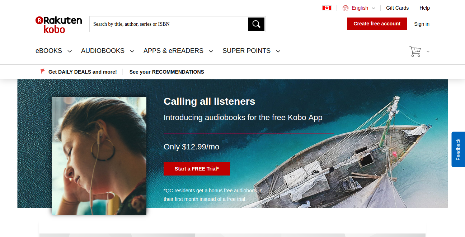Click the red flag Daily Deals icon

point(43,71)
